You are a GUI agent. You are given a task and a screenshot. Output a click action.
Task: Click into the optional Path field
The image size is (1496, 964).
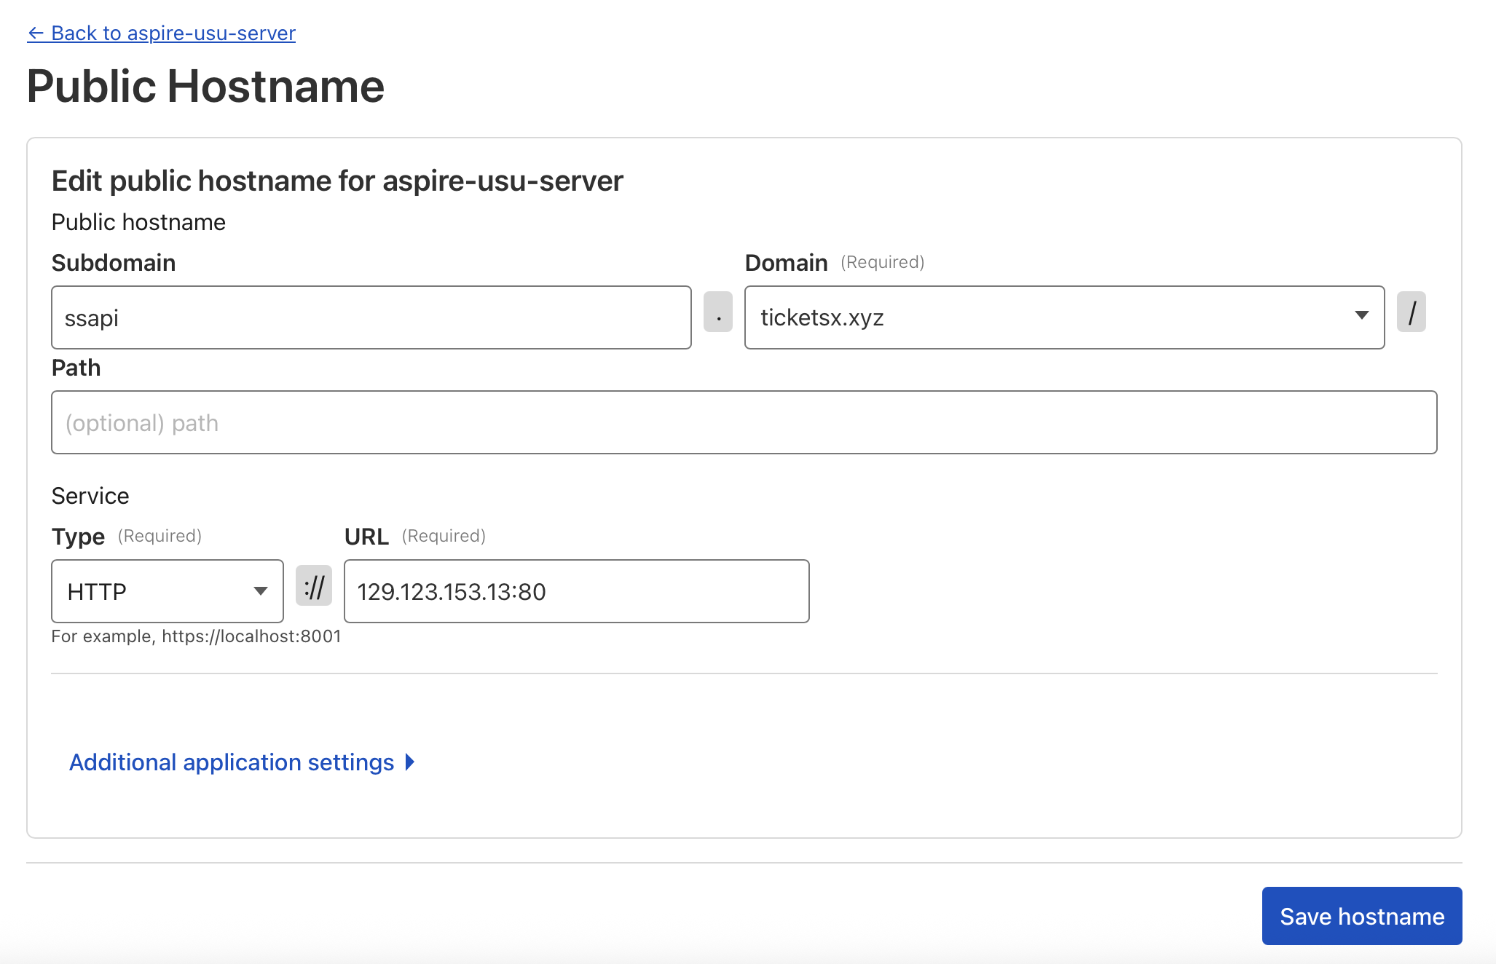pos(744,422)
